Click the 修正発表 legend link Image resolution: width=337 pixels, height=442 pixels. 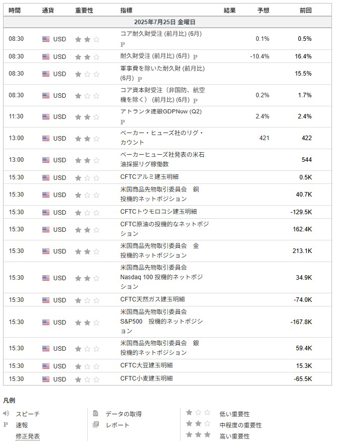(28, 436)
